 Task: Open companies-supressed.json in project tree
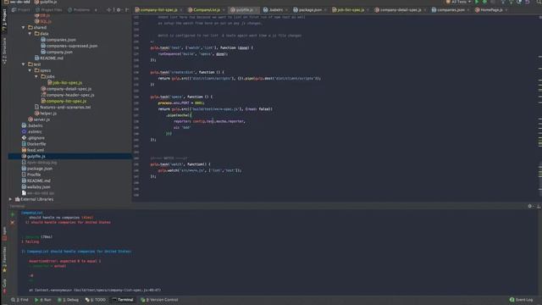[x=69, y=46]
